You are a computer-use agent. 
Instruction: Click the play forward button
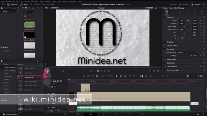coord(101,71)
